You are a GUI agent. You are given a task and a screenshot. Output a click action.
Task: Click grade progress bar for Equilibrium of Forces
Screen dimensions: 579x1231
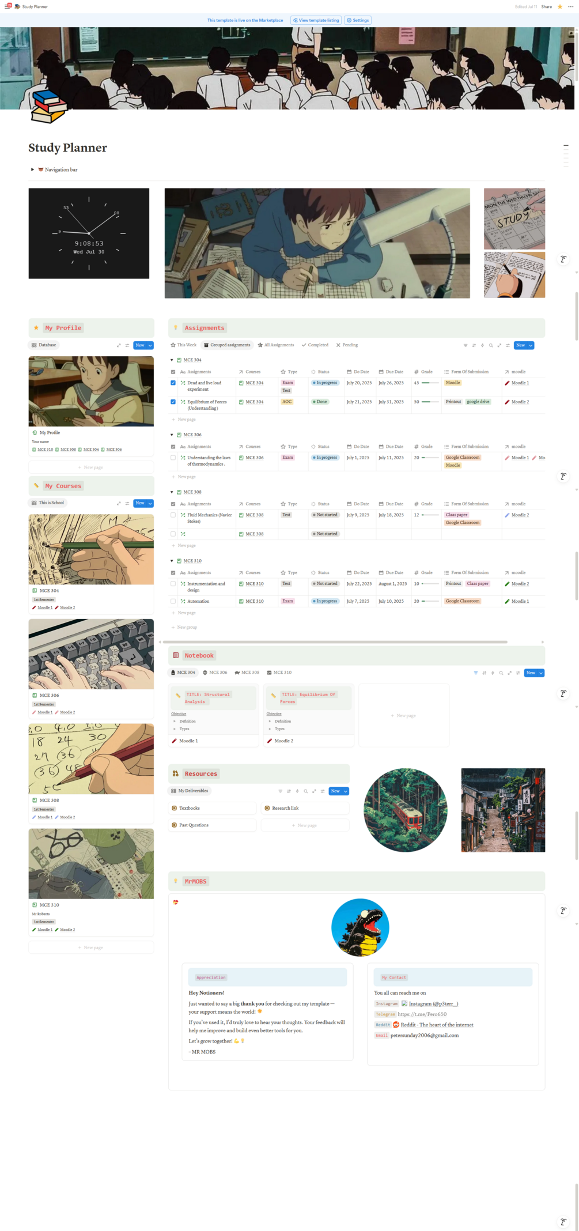coord(430,402)
